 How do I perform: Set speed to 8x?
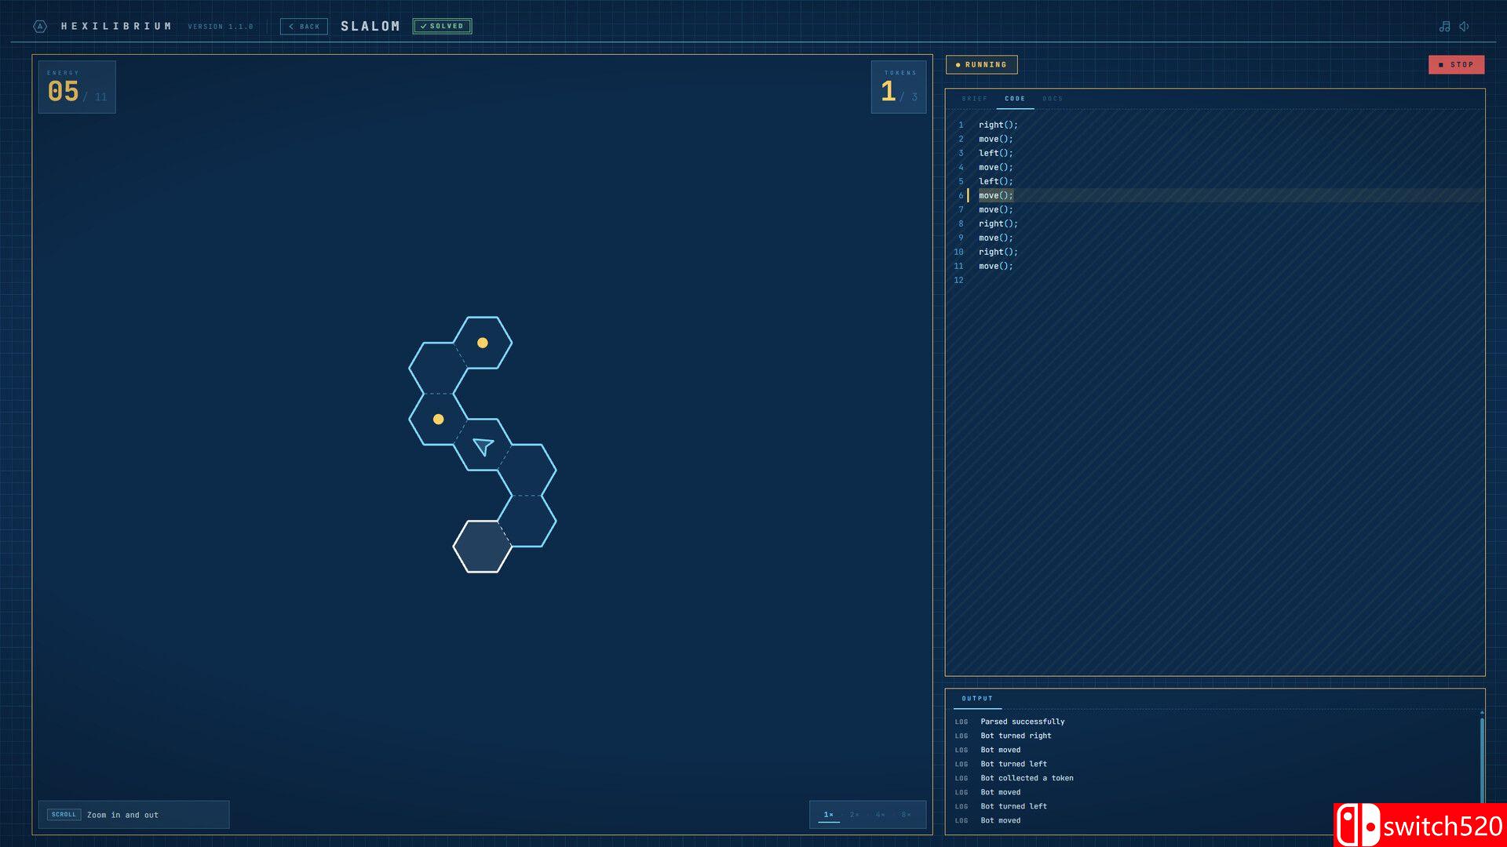pyautogui.click(x=907, y=815)
